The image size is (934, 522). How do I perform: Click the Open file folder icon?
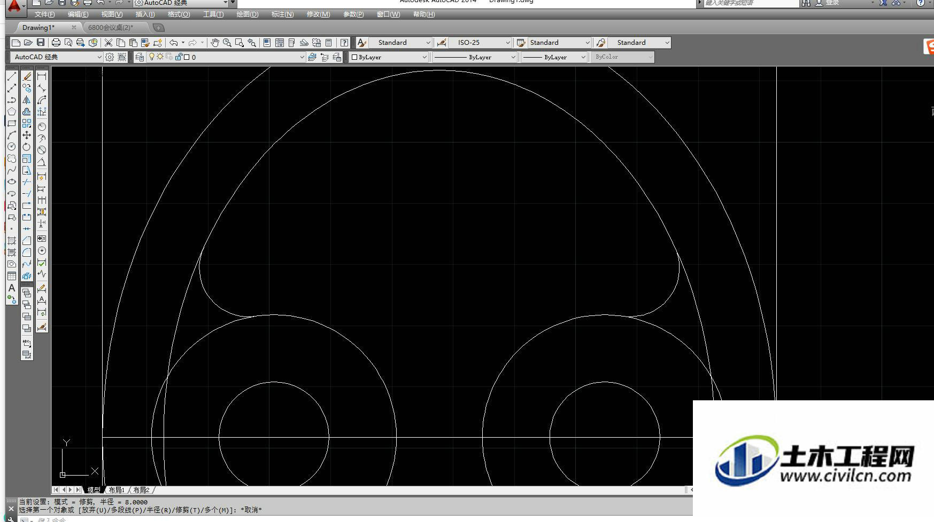[x=28, y=43]
